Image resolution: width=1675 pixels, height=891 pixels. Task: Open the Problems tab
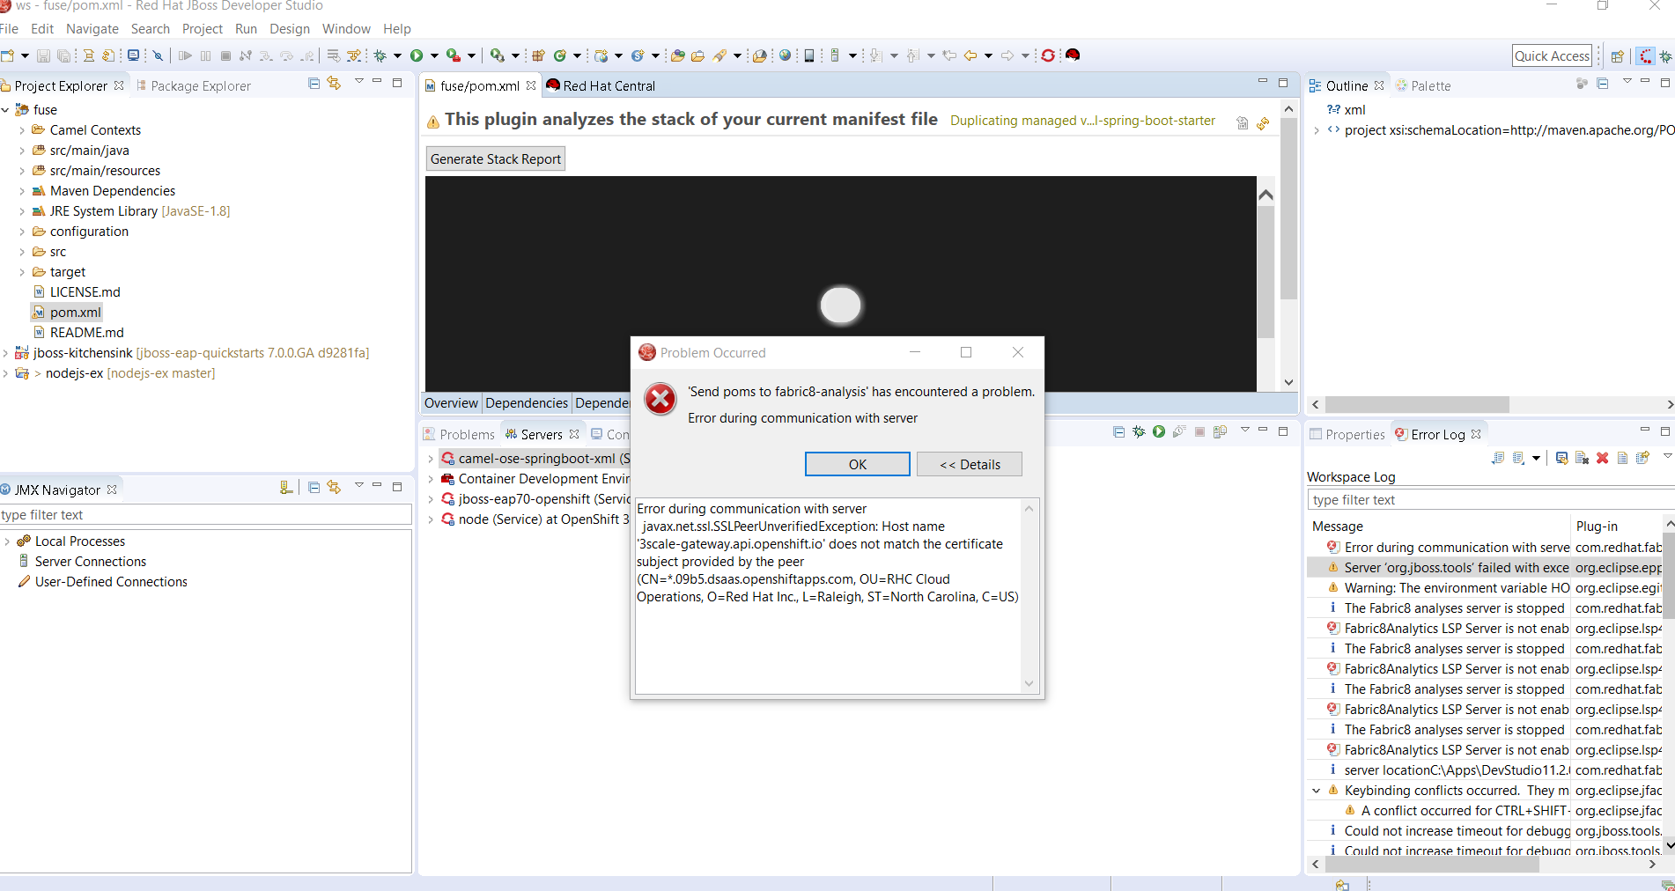point(459,435)
